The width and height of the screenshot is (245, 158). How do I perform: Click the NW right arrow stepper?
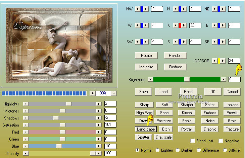[x=146, y=9]
